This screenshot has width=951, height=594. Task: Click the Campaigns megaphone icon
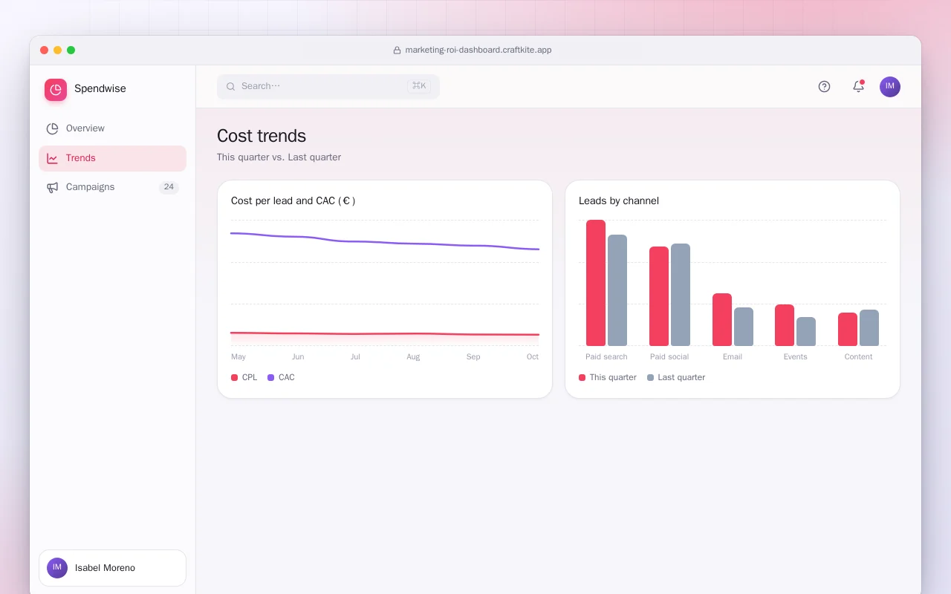[52, 187]
